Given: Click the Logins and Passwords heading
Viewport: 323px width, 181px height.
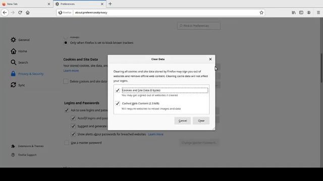Looking at the screenshot, I should (82, 103).
